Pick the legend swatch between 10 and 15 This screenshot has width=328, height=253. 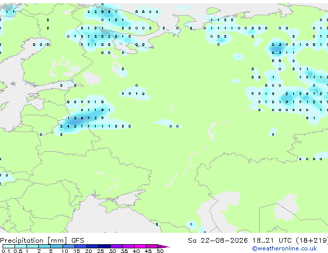click(69, 246)
